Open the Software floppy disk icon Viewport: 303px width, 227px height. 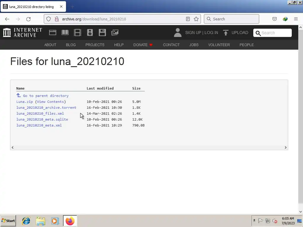click(102, 33)
